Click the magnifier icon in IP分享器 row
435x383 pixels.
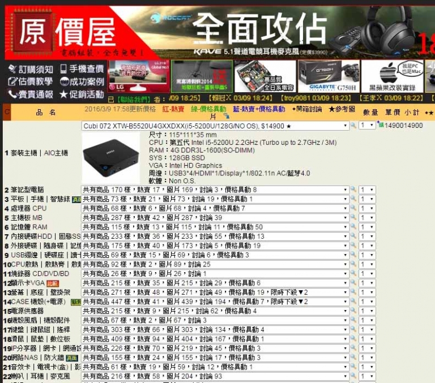353,348
